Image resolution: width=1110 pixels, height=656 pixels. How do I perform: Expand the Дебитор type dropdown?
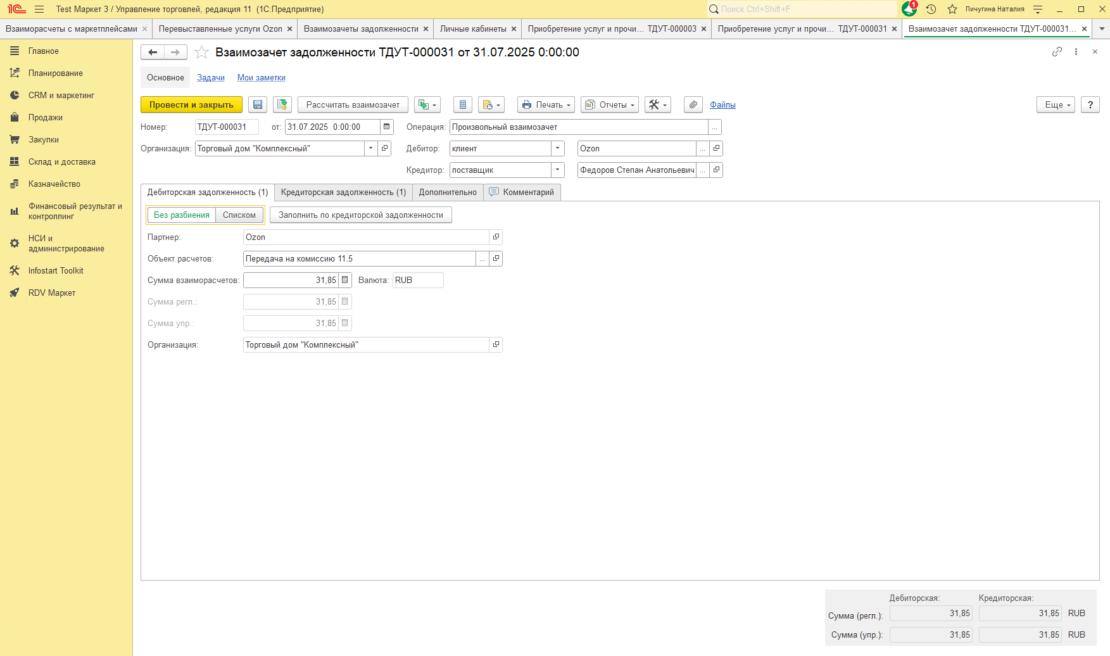pos(558,149)
